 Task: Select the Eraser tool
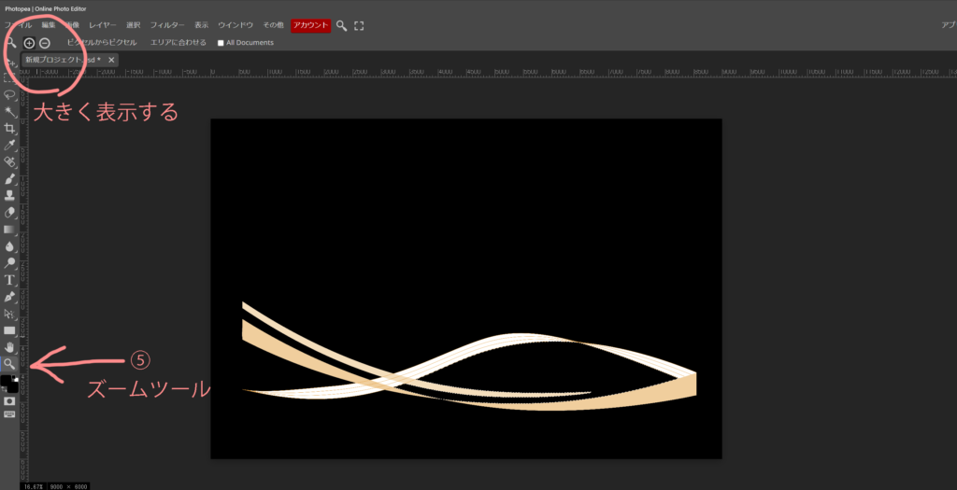(x=10, y=212)
